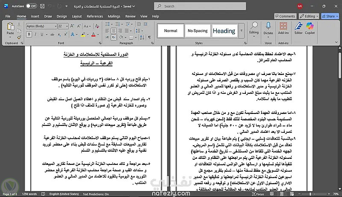This screenshot has width=342, height=197.
Task: Switch to Read Mode view in status bar
Action: coord(272,194)
